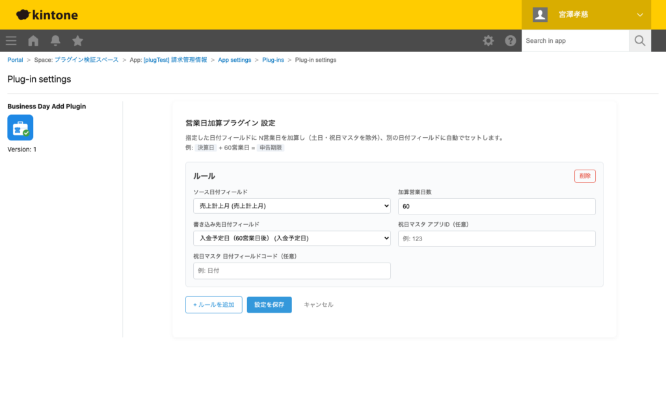Open the 書き込み先日付フィールド dropdown

(291, 238)
